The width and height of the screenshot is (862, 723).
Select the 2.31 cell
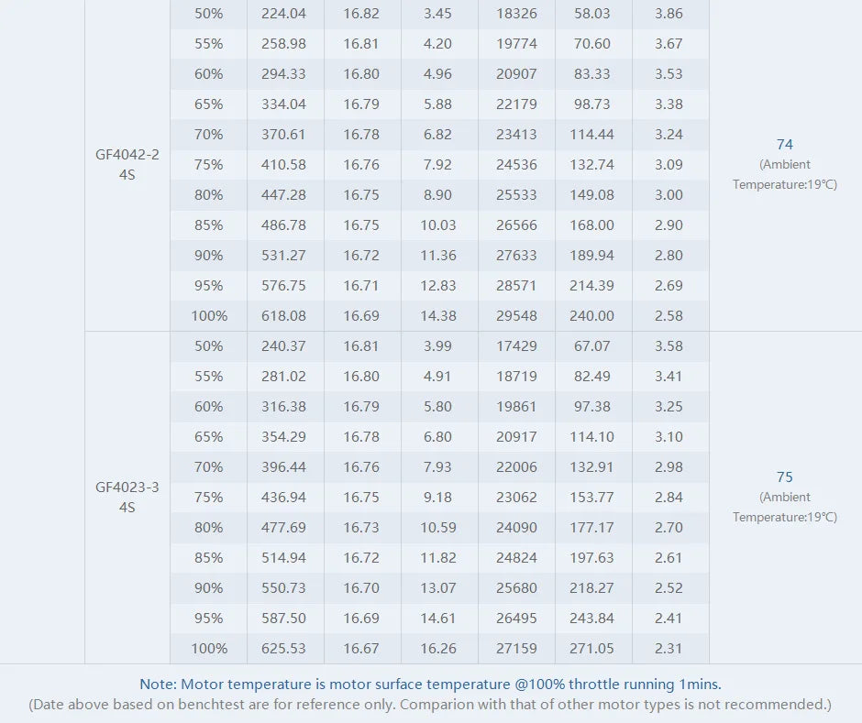[x=669, y=648]
